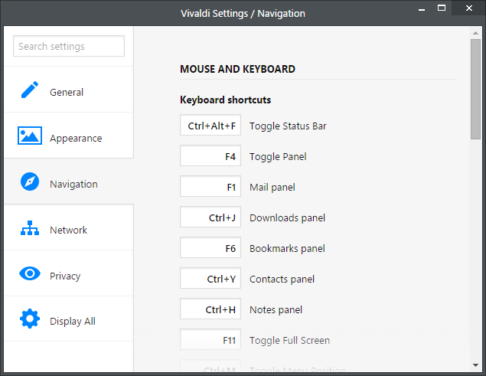Click the scrollbar up arrow
Screen dimensions: 486x376
click(475, 33)
